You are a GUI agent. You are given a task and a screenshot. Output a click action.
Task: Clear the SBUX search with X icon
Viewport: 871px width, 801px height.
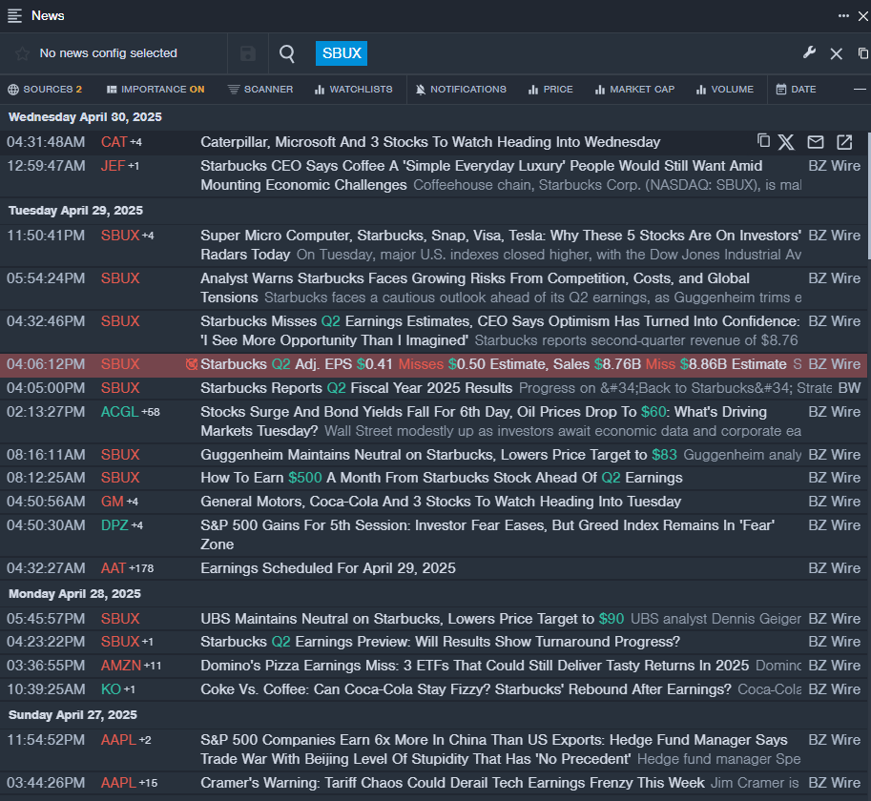tap(836, 53)
